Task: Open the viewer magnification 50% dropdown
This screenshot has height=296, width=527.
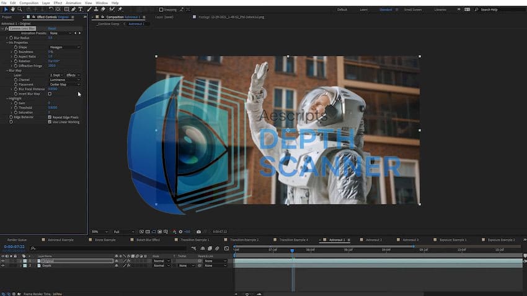Action: pos(99,232)
